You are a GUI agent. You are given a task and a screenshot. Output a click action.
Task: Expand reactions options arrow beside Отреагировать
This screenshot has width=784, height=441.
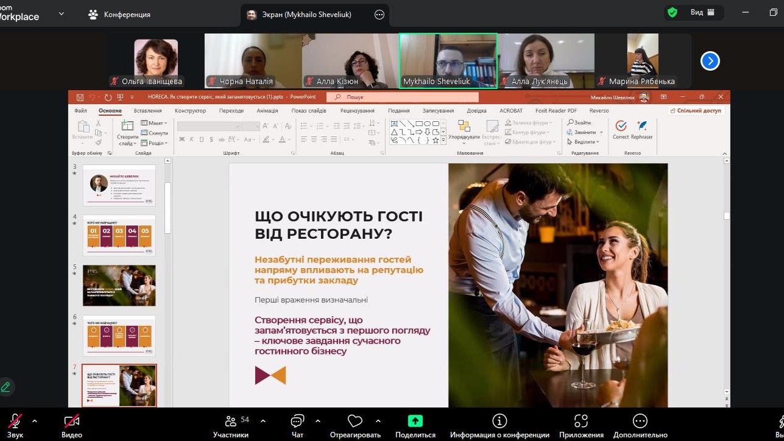click(378, 421)
